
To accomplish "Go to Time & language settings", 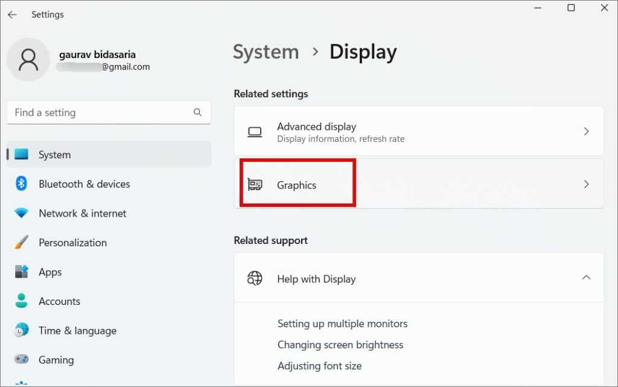I will (x=77, y=331).
